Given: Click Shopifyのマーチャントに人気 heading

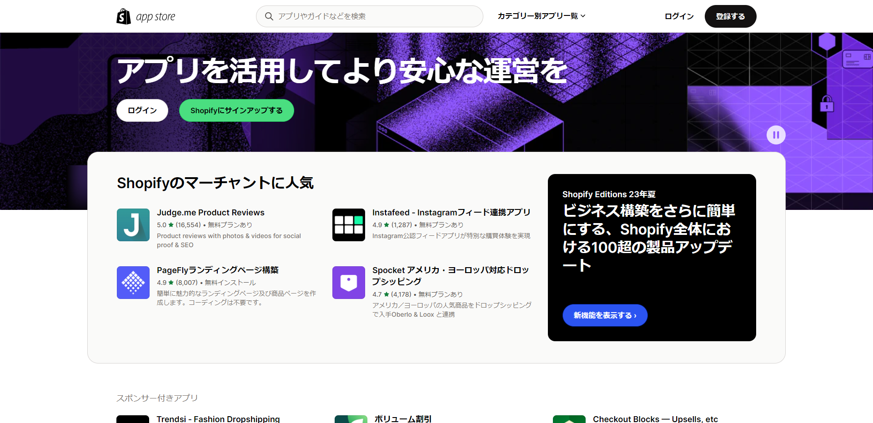Looking at the screenshot, I should click(215, 183).
